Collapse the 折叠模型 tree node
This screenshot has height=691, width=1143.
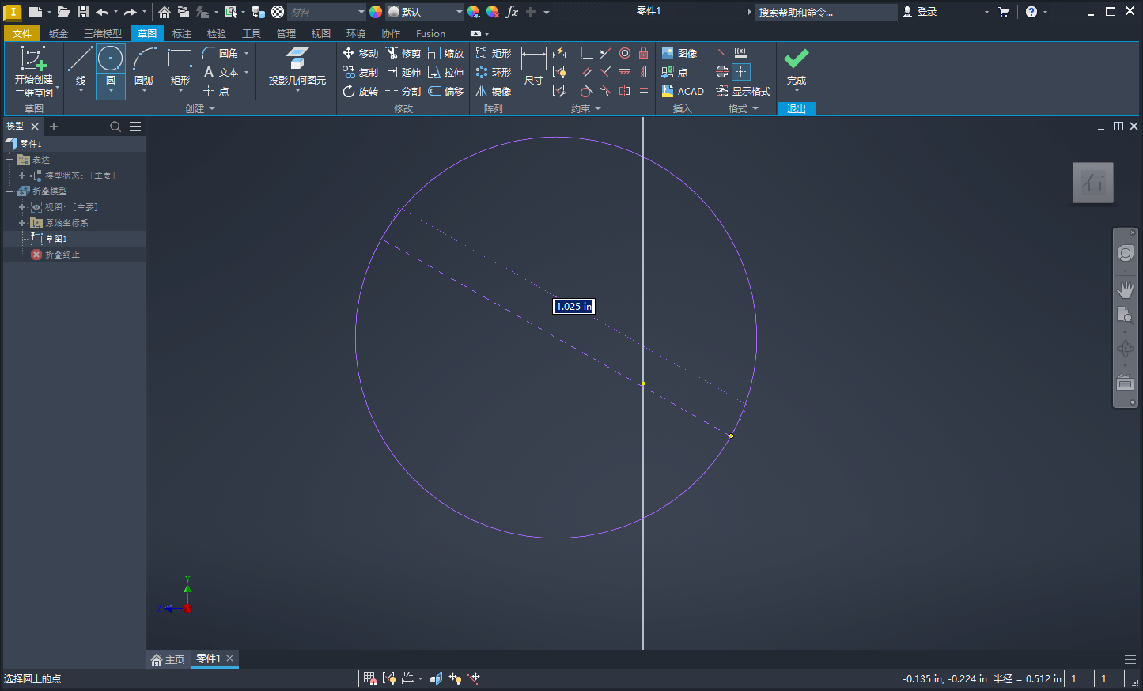coord(9,191)
